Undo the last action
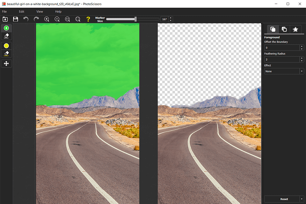 coord(26,19)
